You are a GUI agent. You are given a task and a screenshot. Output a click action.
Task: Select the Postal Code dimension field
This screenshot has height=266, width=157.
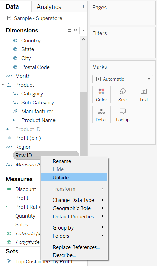[35, 67]
